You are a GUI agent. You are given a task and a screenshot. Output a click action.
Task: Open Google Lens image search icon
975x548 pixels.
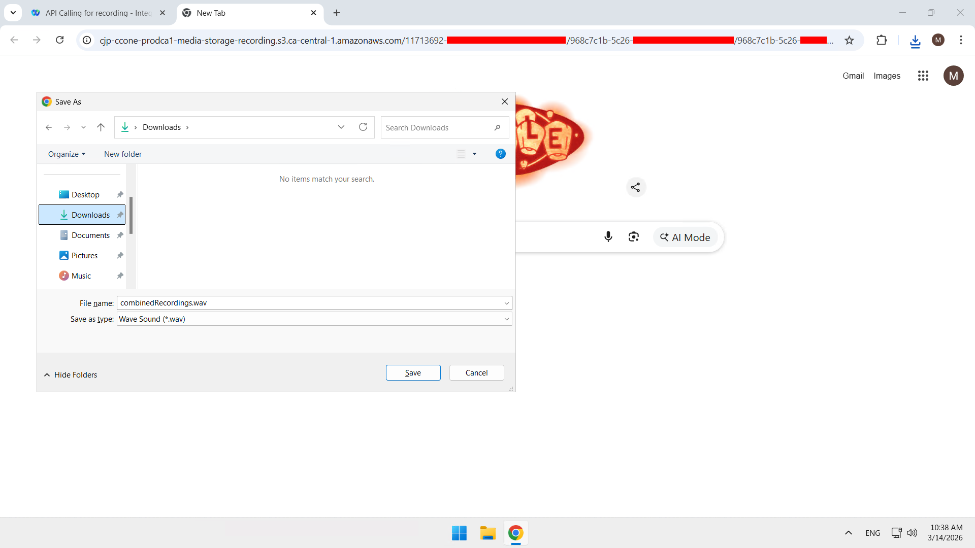[x=633, y=237]
